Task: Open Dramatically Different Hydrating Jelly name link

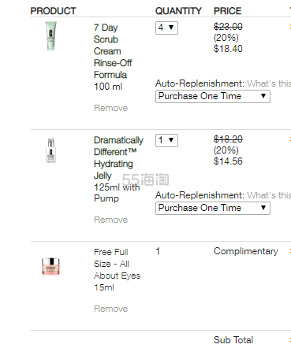Action: pos(118,169)
